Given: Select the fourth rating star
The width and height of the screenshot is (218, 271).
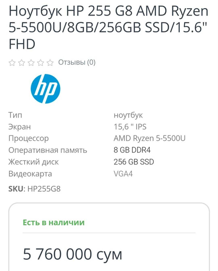Looking at the screenshot, I should click(41, 62).
